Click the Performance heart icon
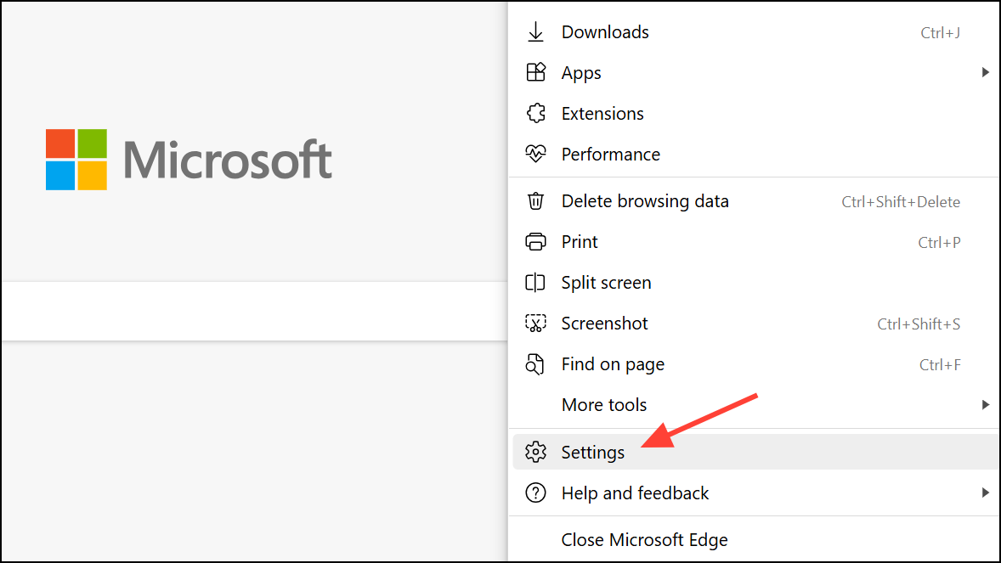Viewport: 1001px width, 563px height. (536, 154)
